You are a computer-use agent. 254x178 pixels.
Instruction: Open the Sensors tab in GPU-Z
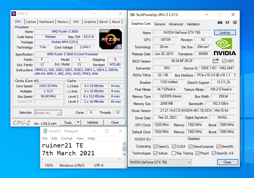(160, 24)
